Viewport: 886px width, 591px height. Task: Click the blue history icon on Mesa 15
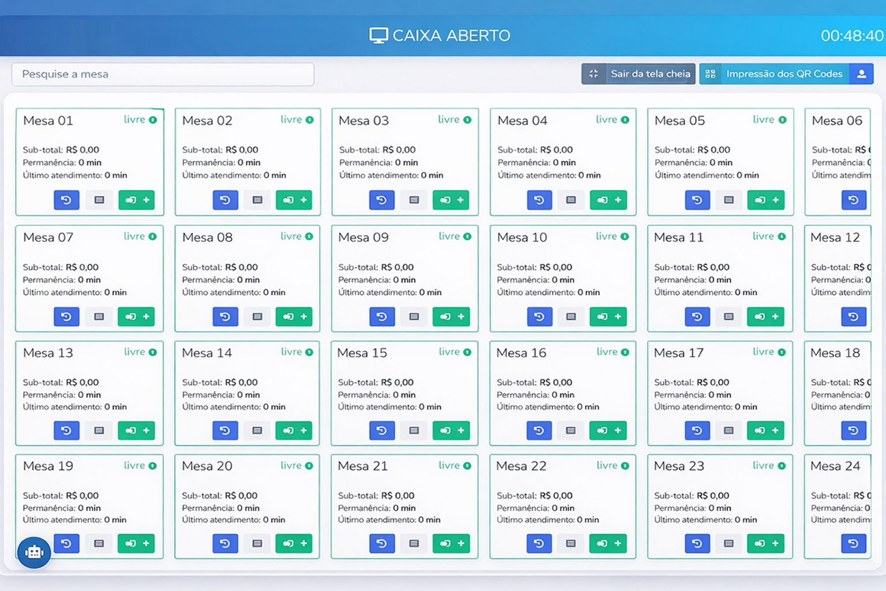pyautogui.click(x=381, y=431)
